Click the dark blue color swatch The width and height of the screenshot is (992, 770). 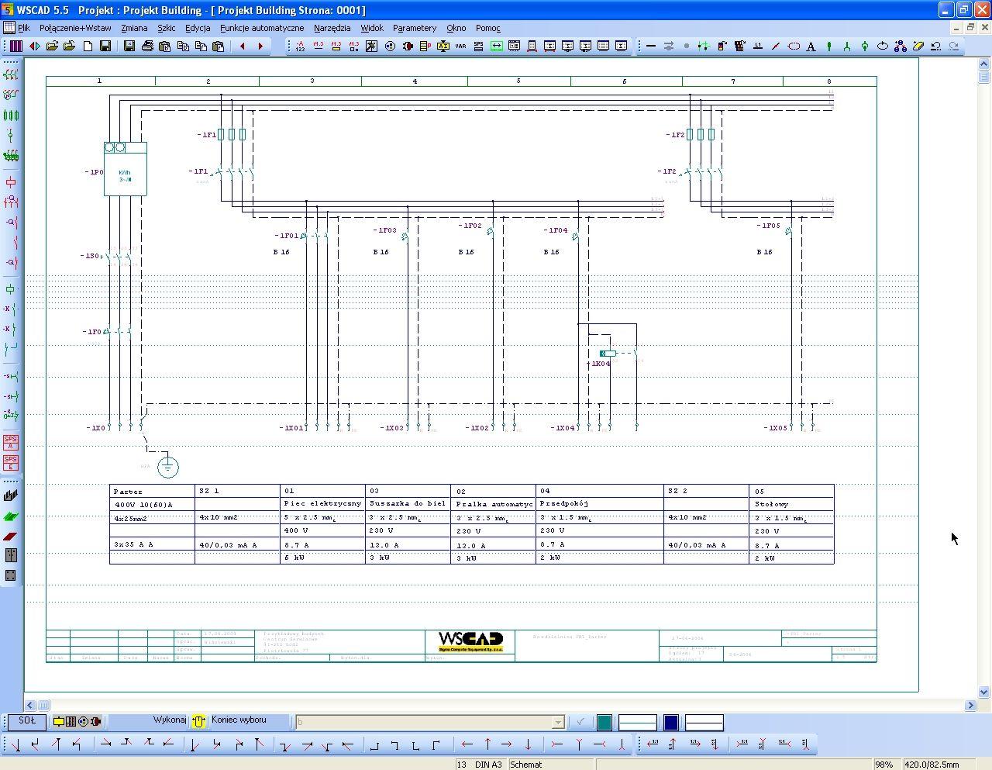[x=671, y=722]
